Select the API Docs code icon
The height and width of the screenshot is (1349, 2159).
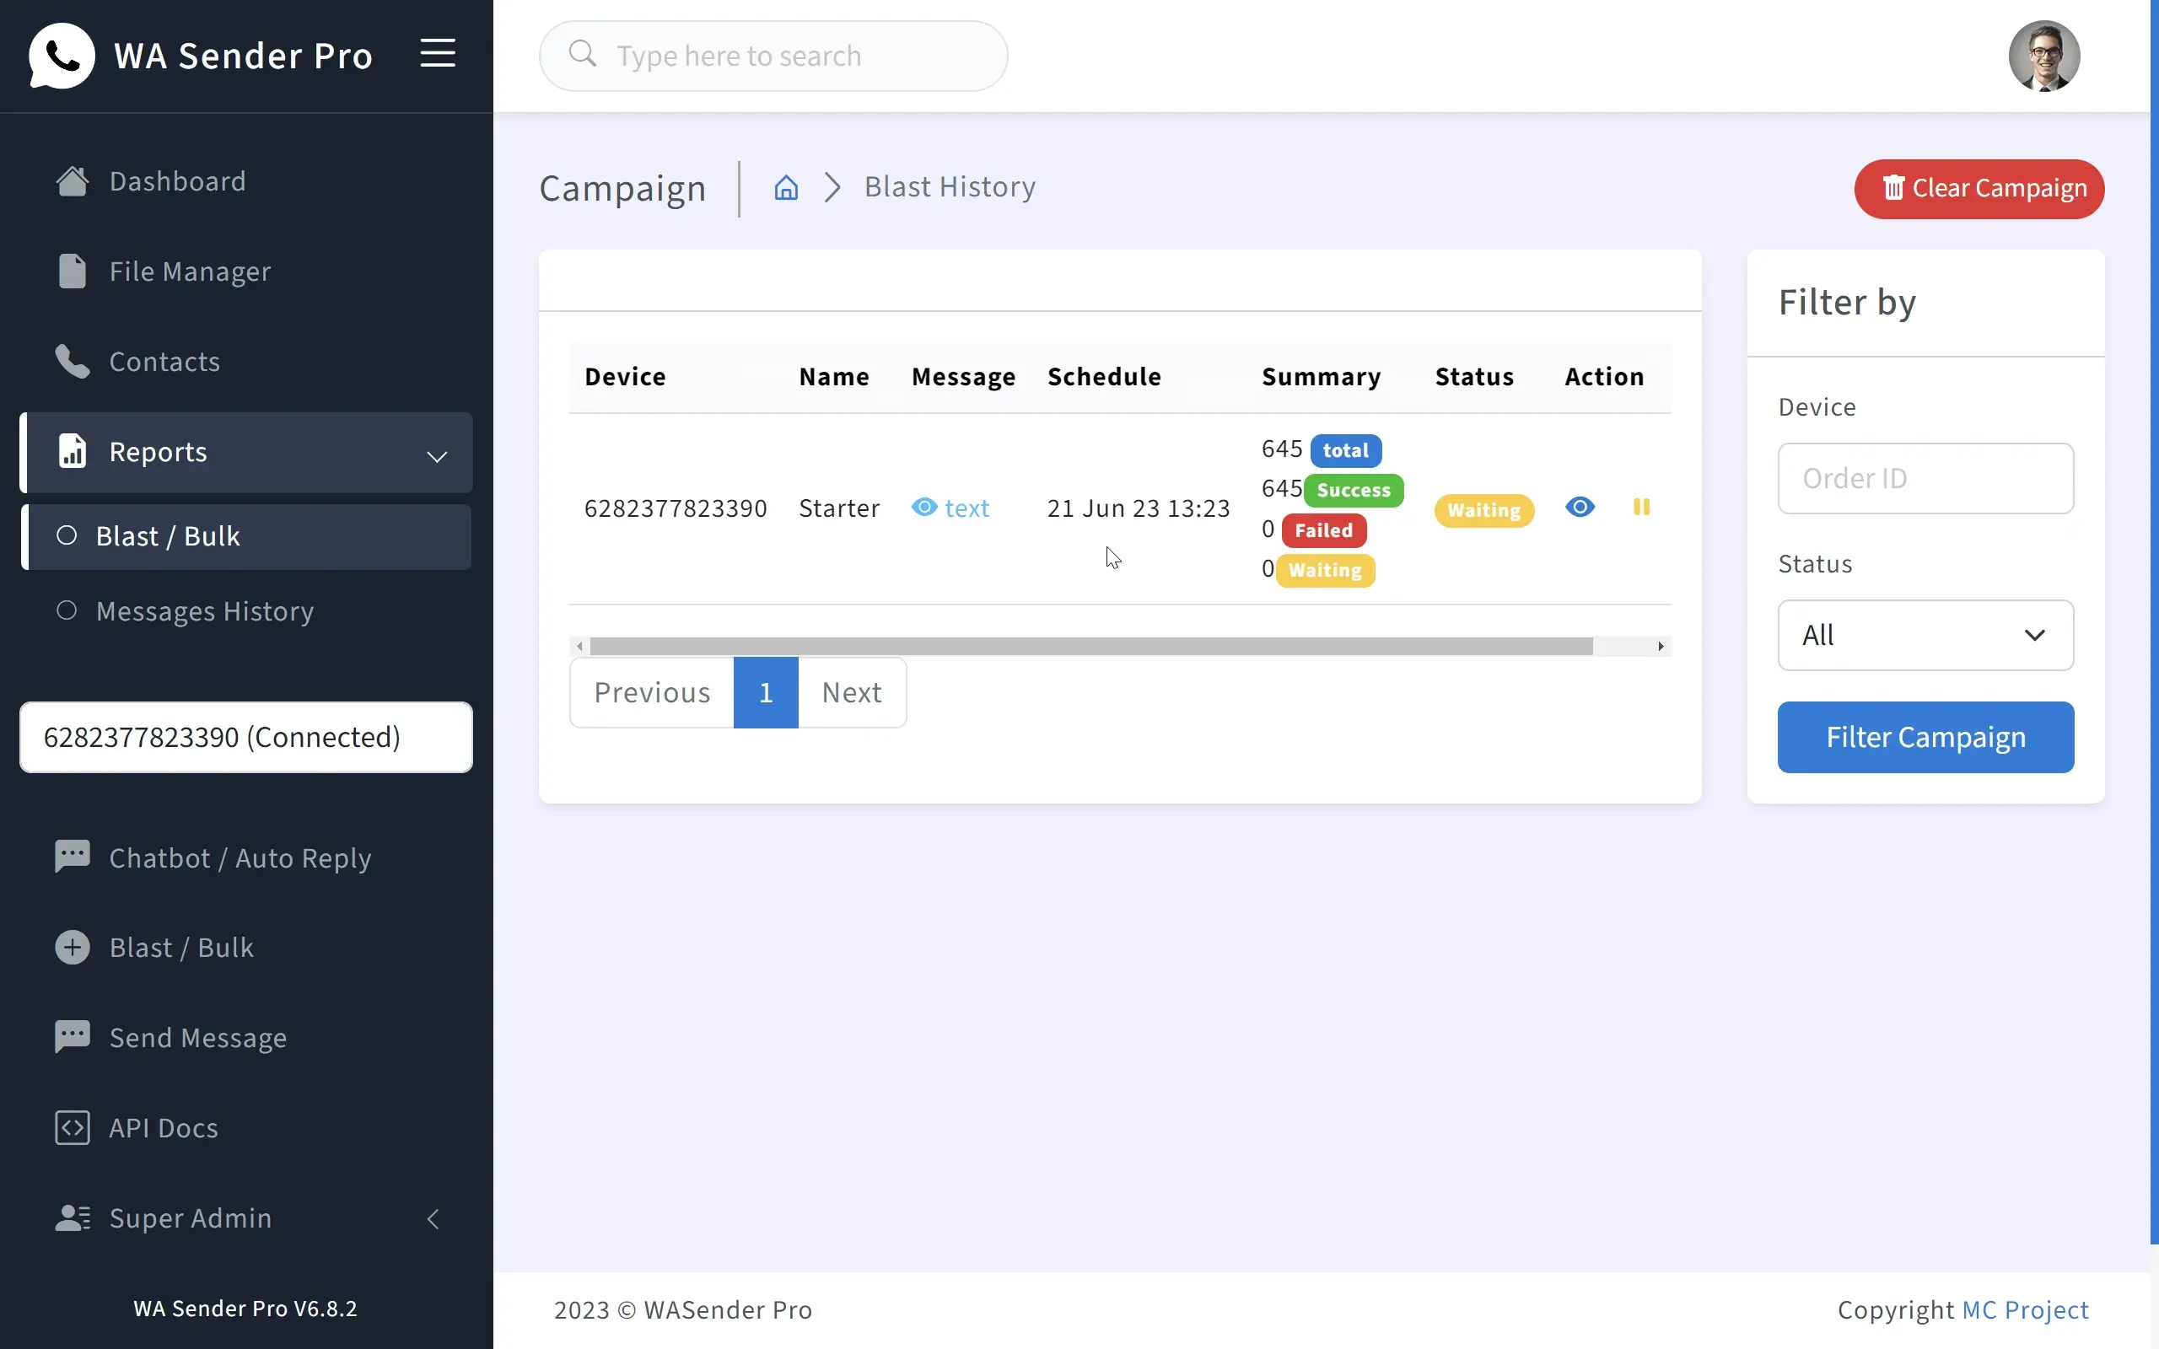[73, 1127]
